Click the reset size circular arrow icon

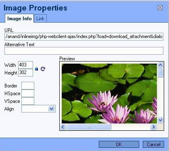[43, 69]
